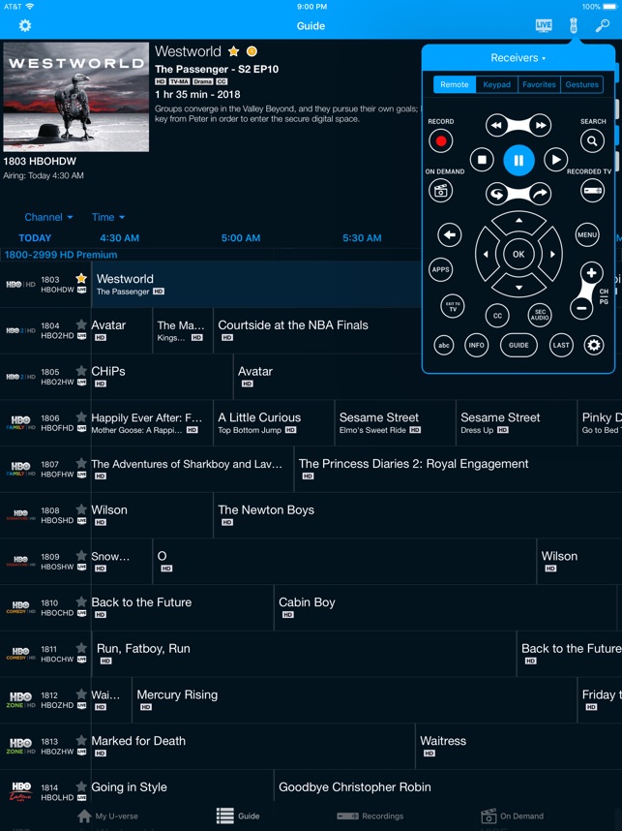Tap the rewind button on remote
Image resolution: width=622 pixels, height=831 pixels.
[497, 126]
